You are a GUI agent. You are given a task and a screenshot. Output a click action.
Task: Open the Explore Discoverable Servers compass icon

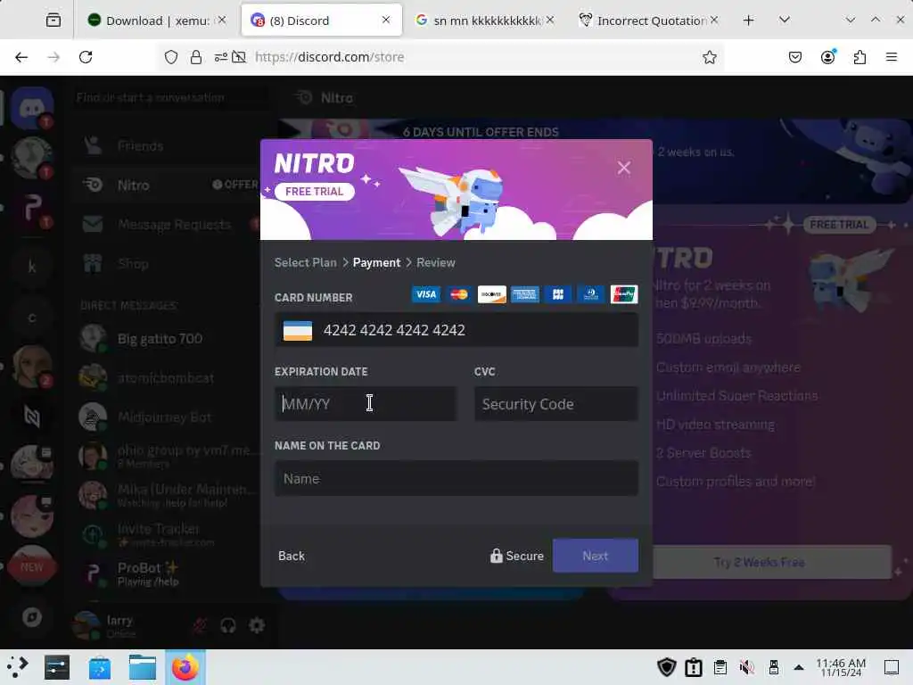[x=32, y=617]
